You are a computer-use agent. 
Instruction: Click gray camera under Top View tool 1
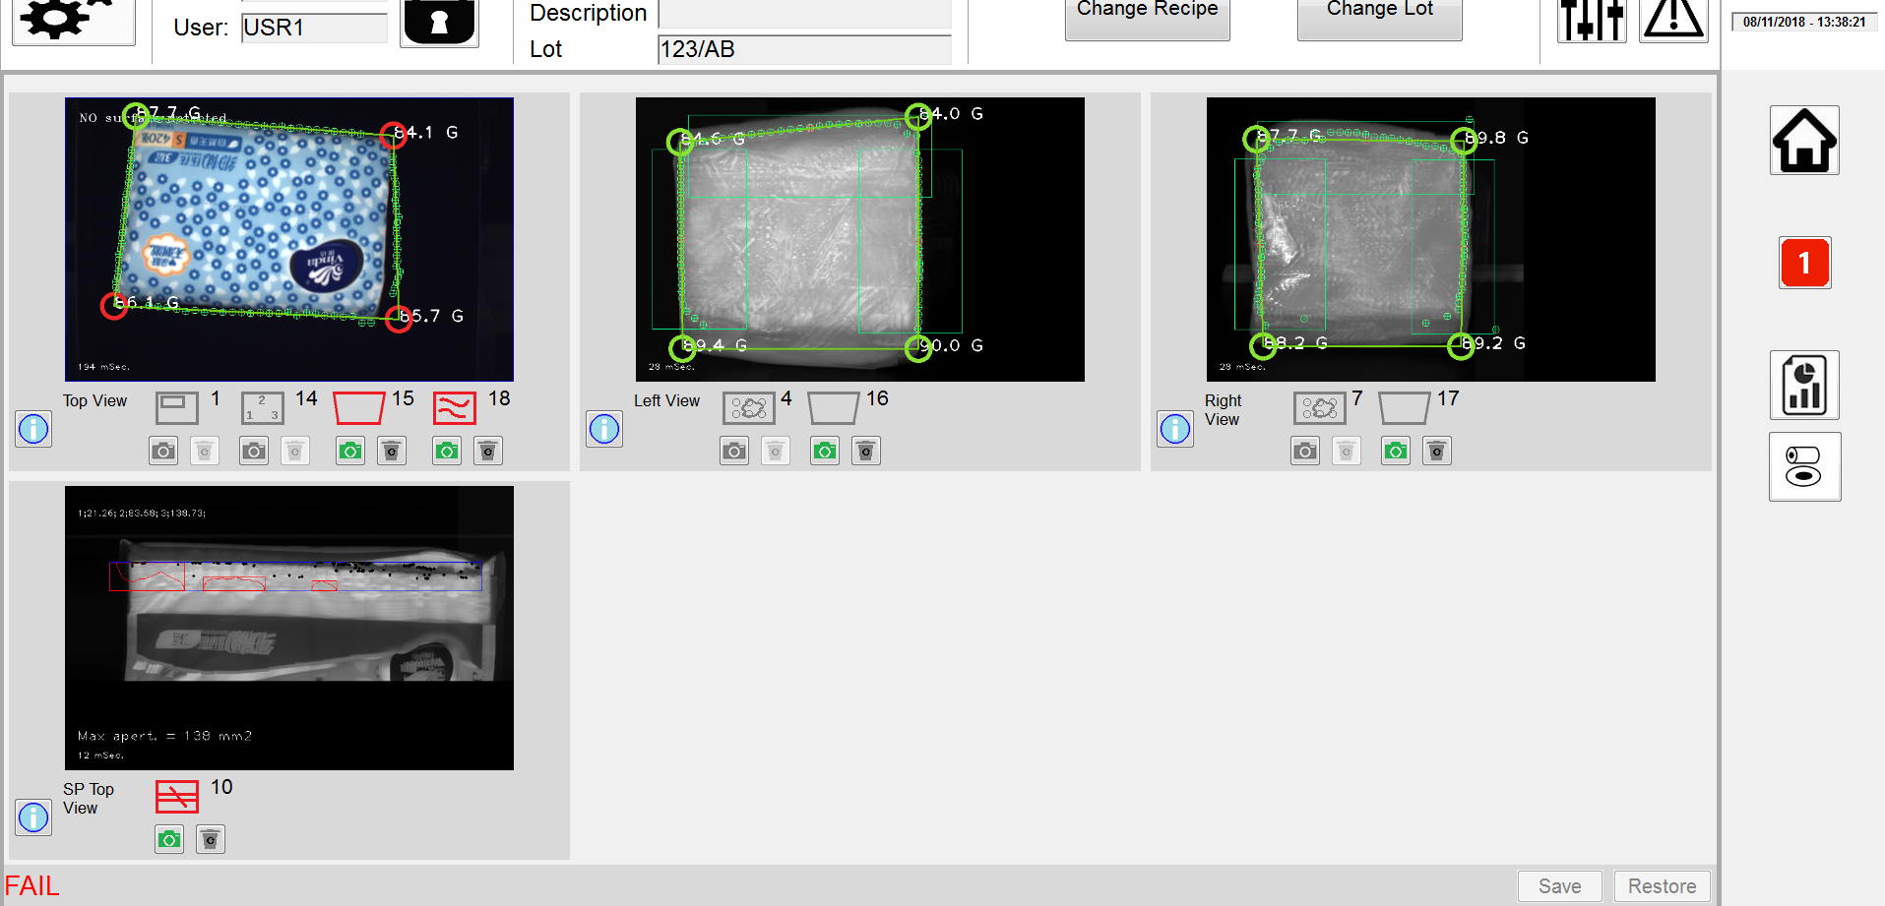pyautogui.click(x=163, y=451)
